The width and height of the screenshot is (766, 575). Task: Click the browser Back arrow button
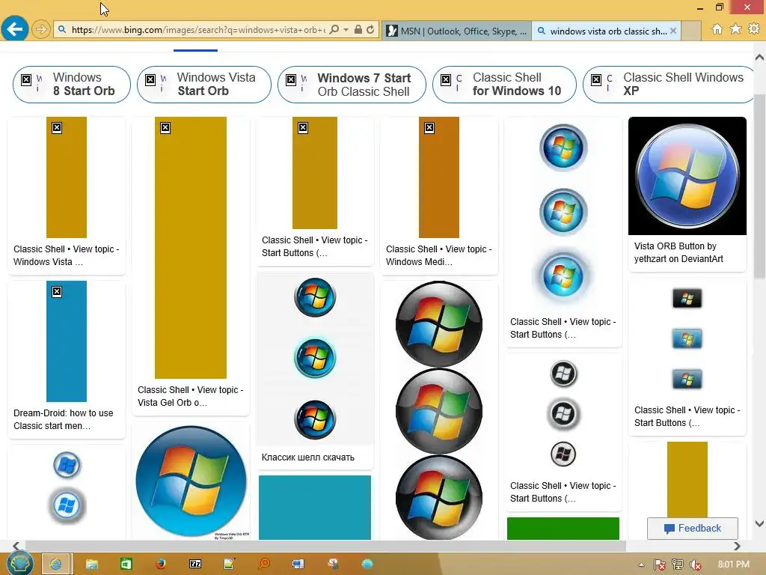point(15,29)
